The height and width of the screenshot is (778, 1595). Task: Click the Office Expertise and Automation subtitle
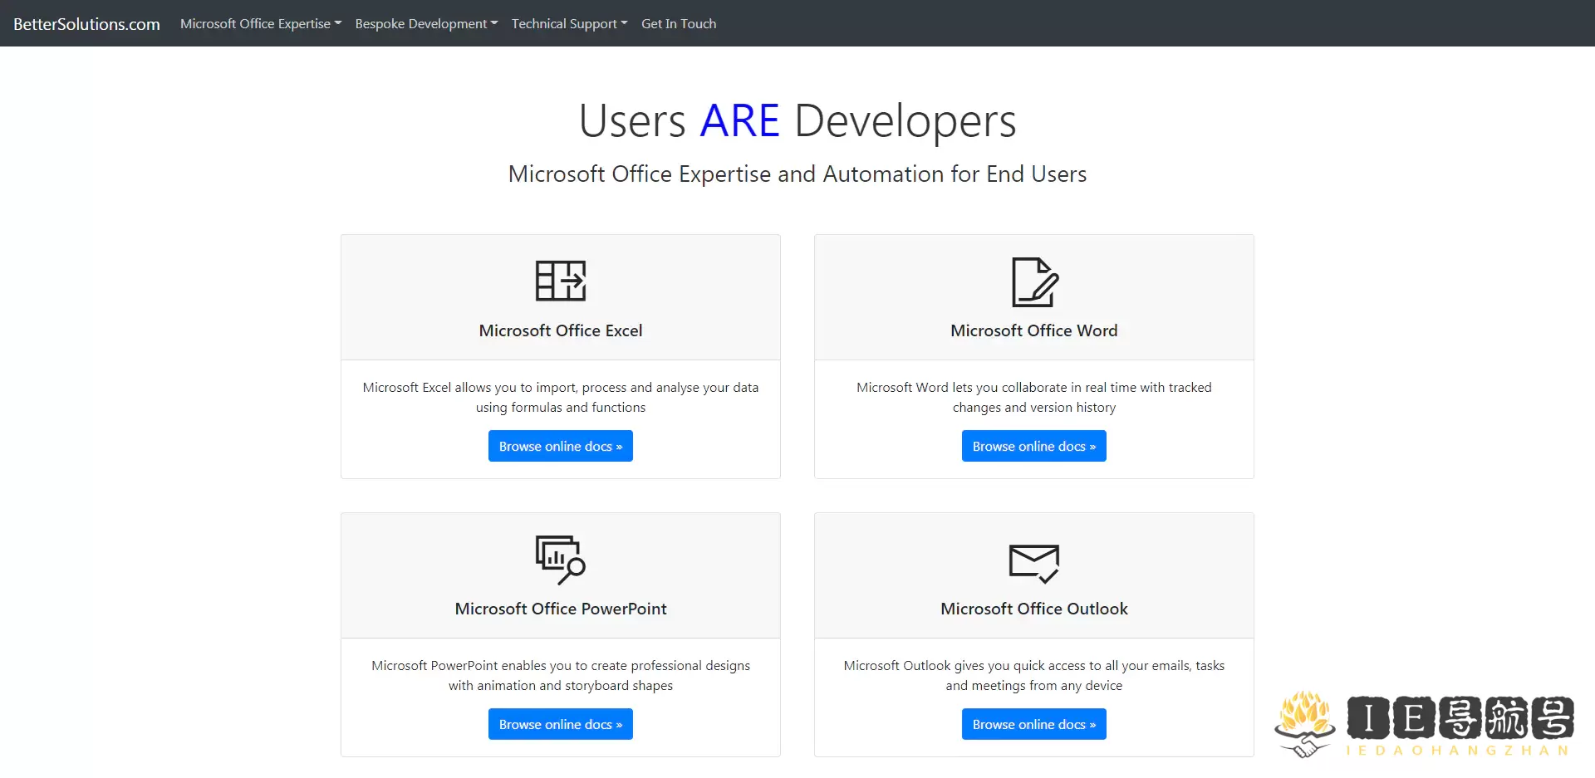point(797,174)
